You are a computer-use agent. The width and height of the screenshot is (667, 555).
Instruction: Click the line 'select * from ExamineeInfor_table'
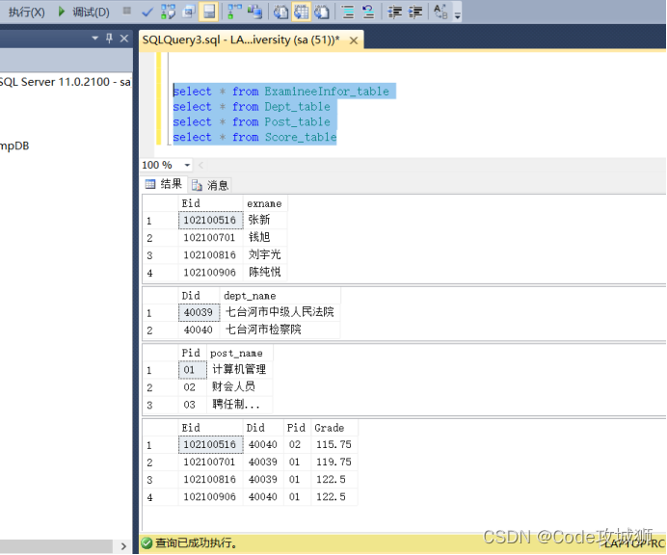[281, 91]
